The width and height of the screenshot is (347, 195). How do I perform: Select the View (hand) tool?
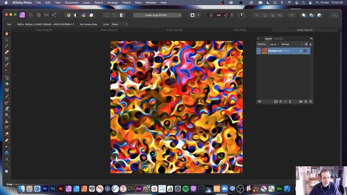pos(7,34)
